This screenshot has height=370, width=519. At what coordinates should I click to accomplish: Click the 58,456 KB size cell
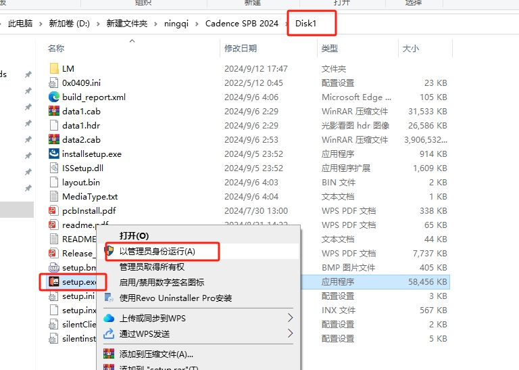427,282
